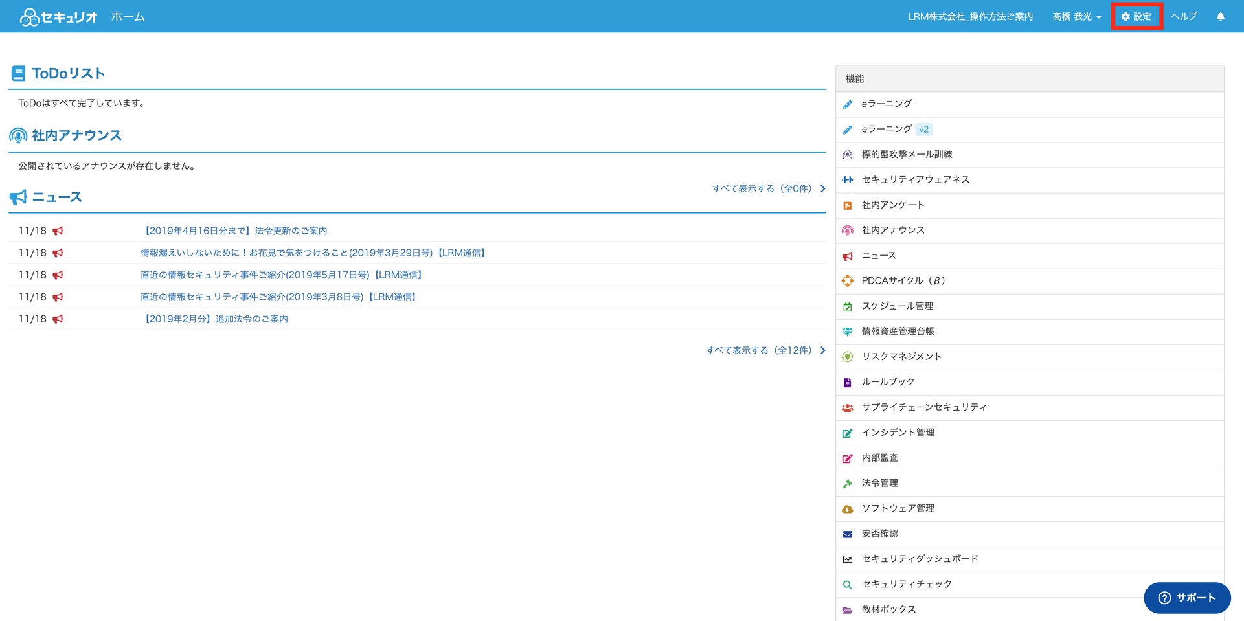This screenshot has height=621, width=1244.
Task: Click the 機能 panel header
Action: click(x=1030, y=79)
